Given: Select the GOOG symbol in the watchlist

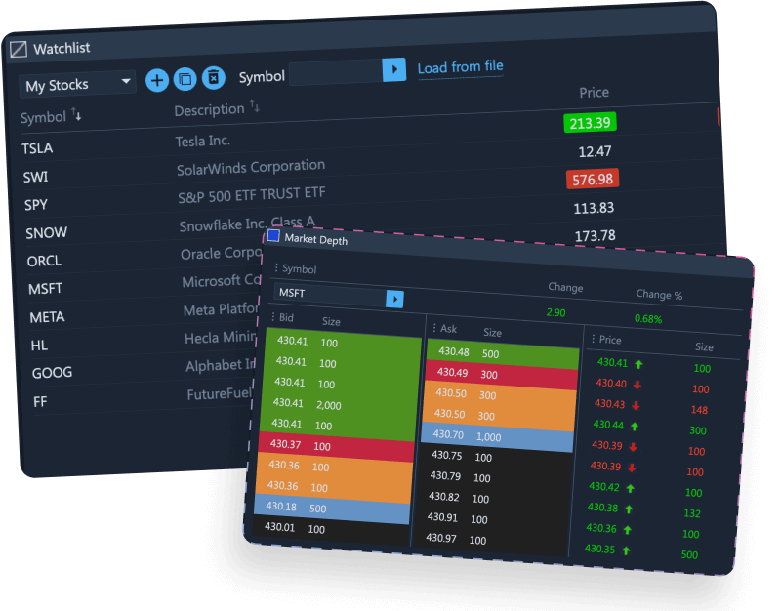Looking at the screenshot, I should (53, 373).
